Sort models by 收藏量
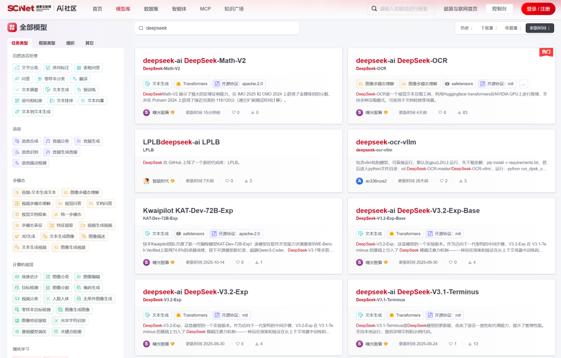 point(513,28)
